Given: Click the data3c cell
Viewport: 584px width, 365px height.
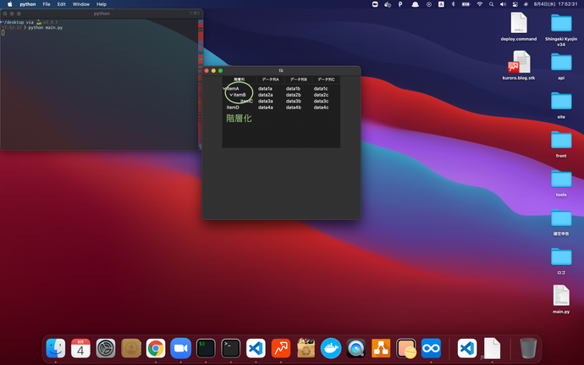Looking at the screenshot, I should (321, 101).
